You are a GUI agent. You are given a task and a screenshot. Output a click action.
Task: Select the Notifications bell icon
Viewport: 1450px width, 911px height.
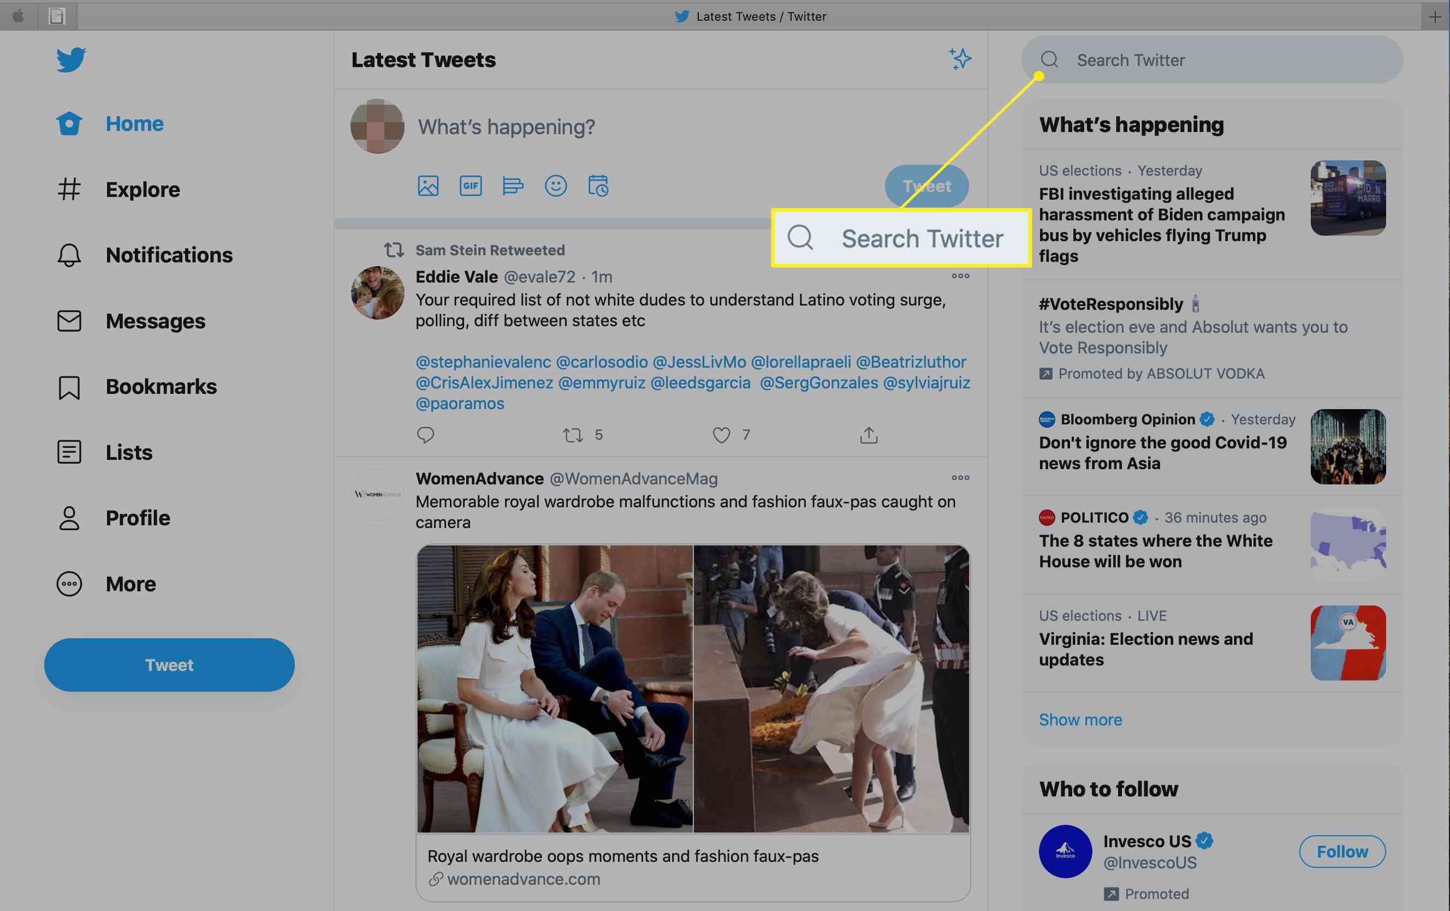pos(69,255)
